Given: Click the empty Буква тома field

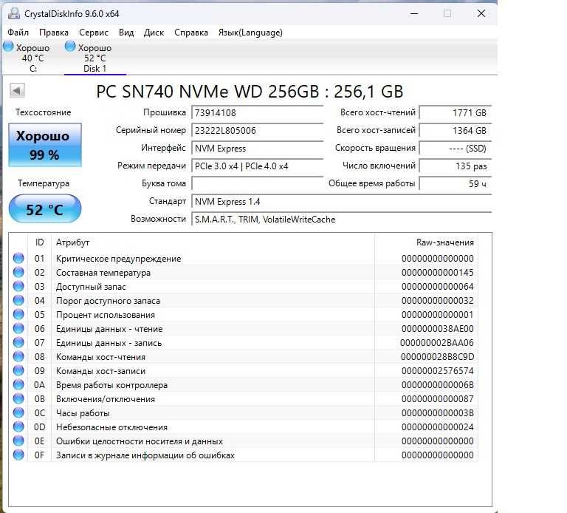Looking at the screenshot, I should pyautogui.click(x=258, y=183).
